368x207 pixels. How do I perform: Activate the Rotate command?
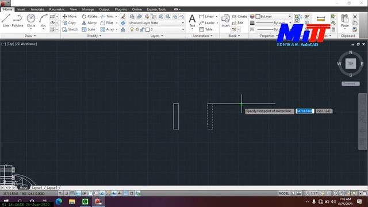pos(90,17)
